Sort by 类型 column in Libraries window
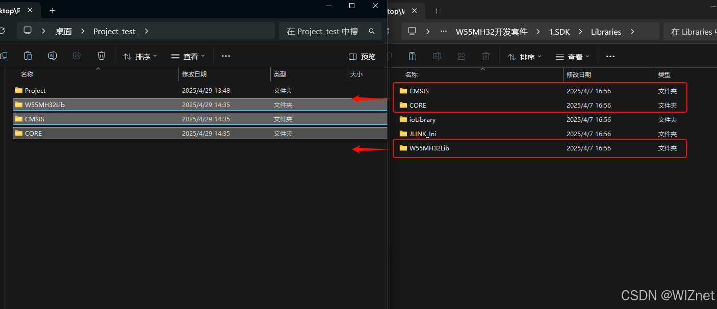 pos(664,74)
